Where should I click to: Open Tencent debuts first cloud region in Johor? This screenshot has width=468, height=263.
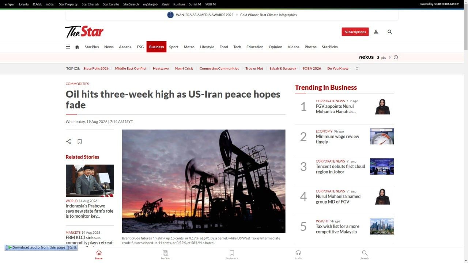click(340, 169)
